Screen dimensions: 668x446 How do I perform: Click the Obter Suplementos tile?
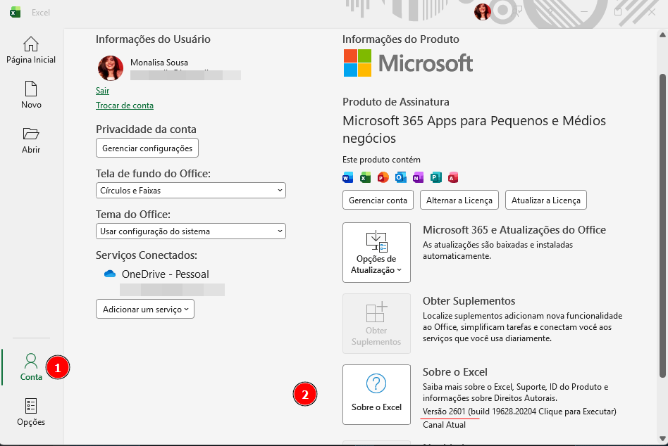tap(376, 324)
